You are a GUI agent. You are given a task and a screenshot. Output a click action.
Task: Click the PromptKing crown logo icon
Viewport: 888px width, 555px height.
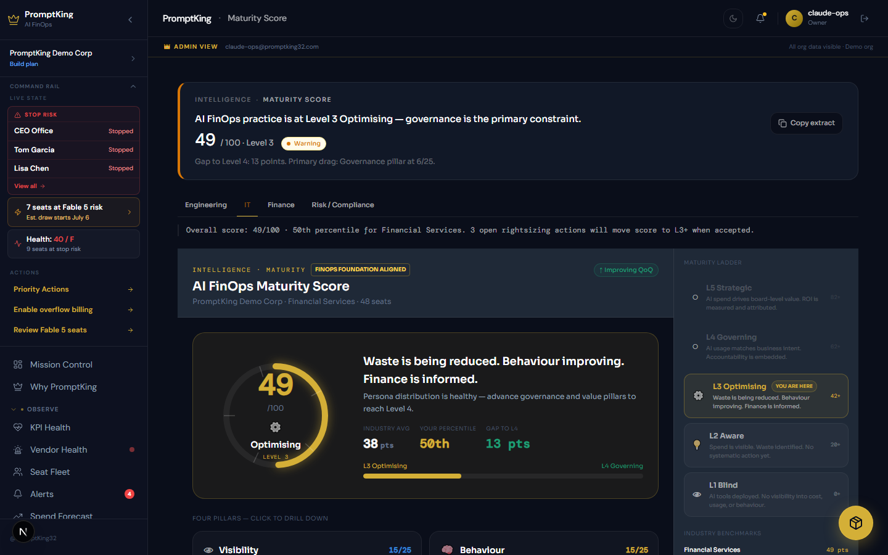14,19
